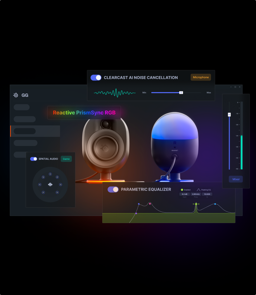Select the center head icon in spatial audio
Viewport: 256px width, 295px height.
(50, 185)
